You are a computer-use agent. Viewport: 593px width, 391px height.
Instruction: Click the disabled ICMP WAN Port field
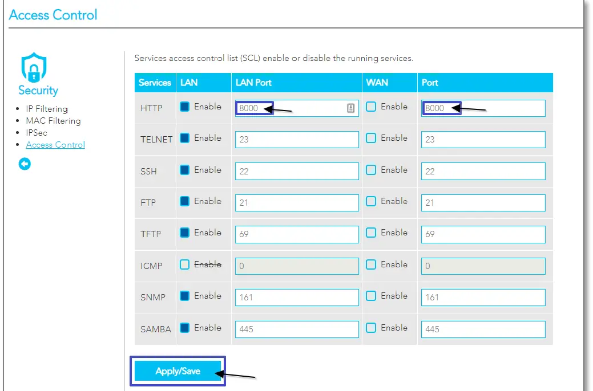click(483, 266)
